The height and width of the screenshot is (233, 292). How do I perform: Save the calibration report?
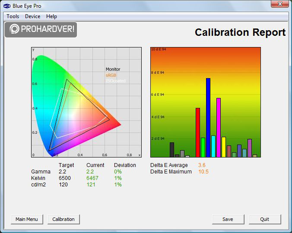(x=228, y=219)
